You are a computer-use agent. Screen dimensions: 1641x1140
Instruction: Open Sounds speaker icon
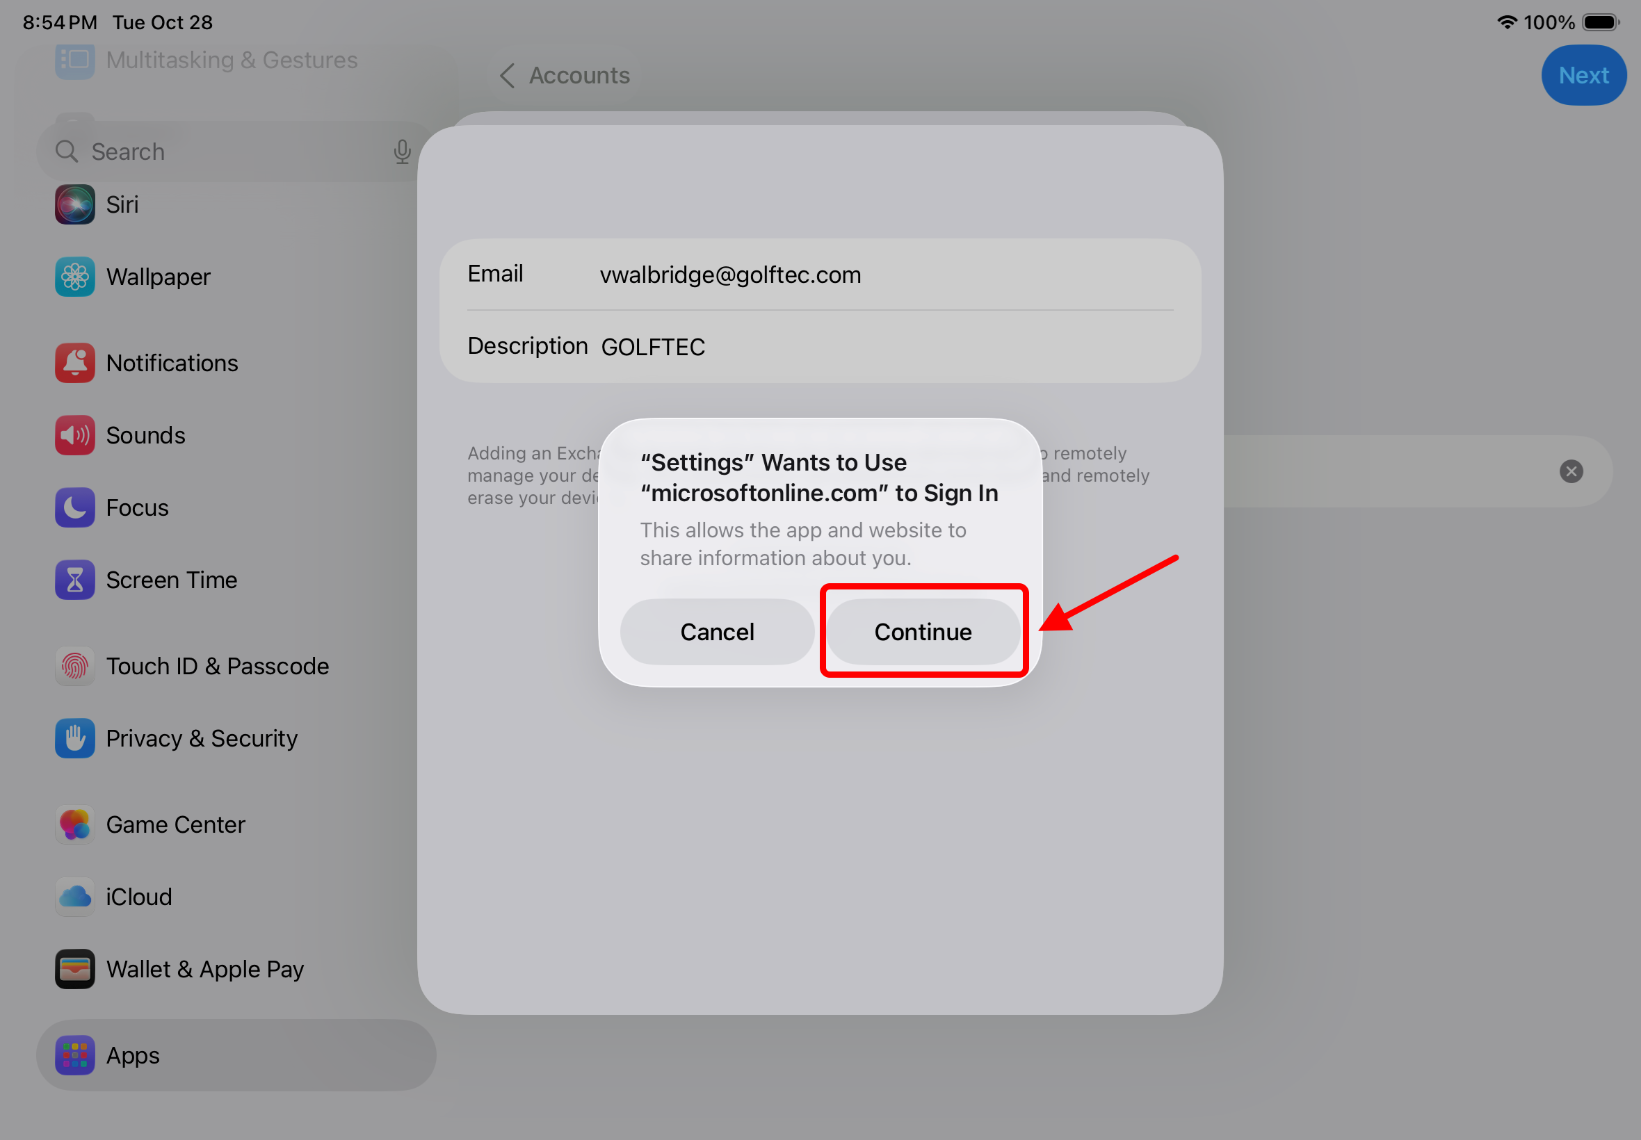click(x=75, y=436)
